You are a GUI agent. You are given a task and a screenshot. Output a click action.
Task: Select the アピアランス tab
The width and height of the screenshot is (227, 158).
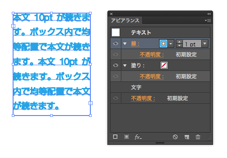[125, 20]
